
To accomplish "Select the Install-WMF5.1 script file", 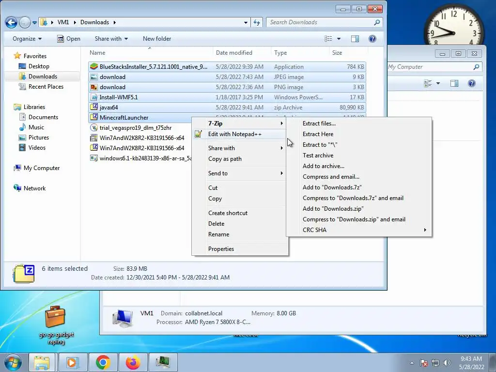I will pyautogui.click(x=227, y=97).
